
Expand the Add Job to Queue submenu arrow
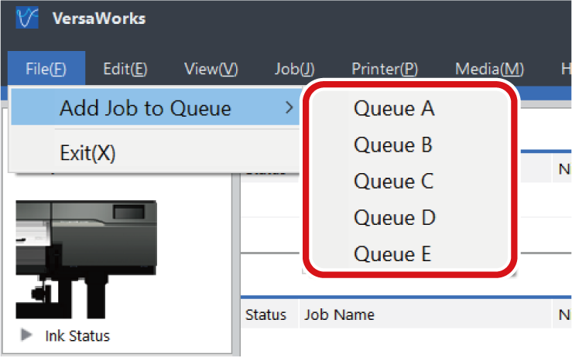tap(289, 108)
